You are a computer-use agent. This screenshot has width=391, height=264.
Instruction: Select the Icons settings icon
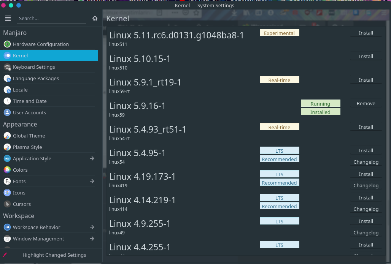coord(7,193)
